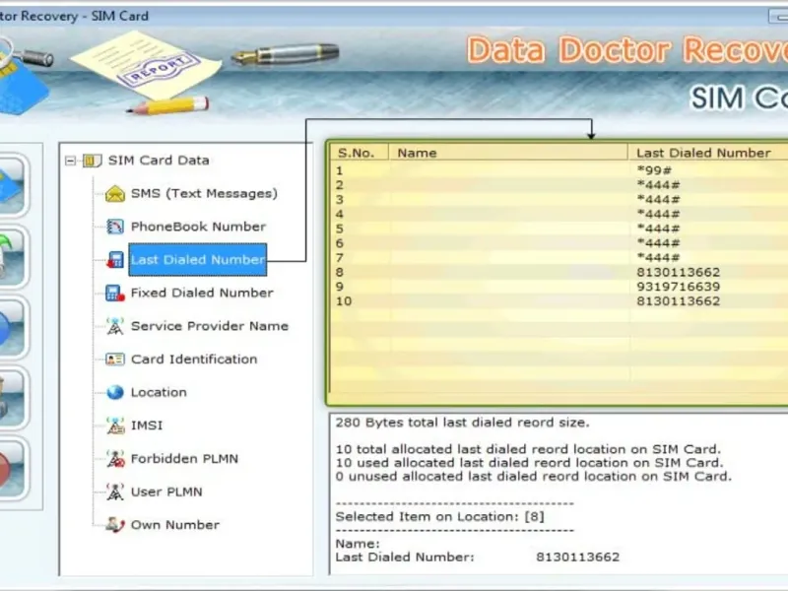Open User PLMN entry
The height and width of the screenshot is (591, 788).
coord(166,492)
